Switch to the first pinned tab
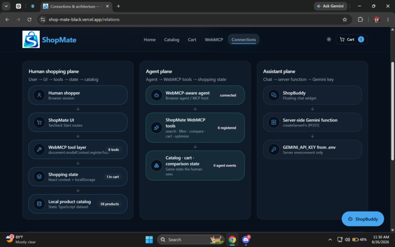Image resolution: width=395 pixels, height=247 pixels. 19,6
